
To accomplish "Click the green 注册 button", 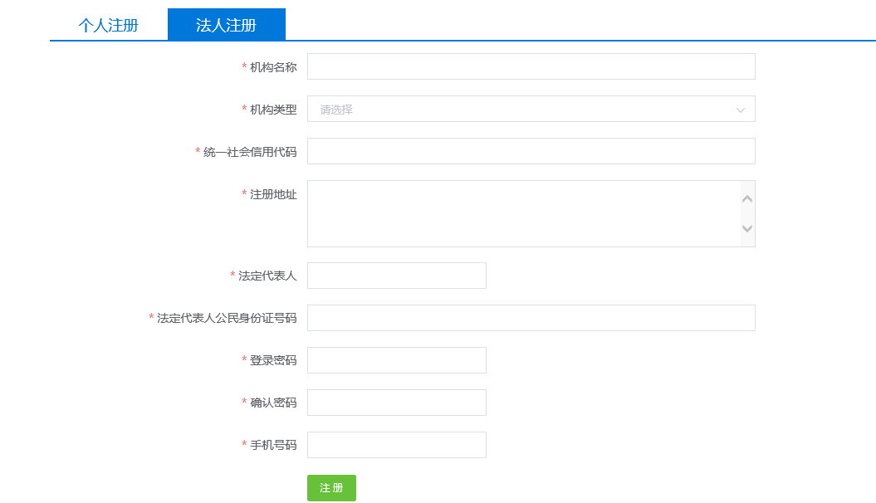I will (331, 488).
